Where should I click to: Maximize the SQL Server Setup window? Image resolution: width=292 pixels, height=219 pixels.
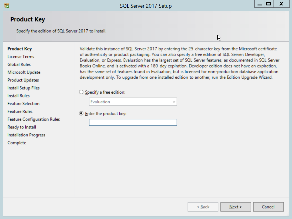point(268,4)
